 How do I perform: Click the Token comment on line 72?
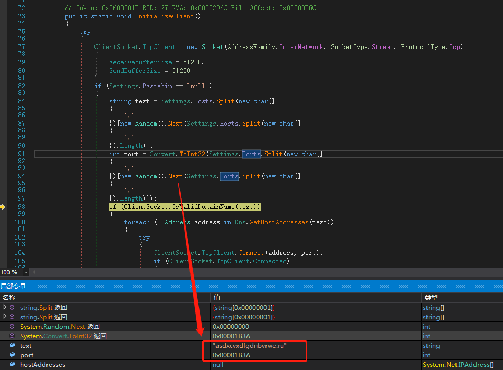pyautogui.click(x=190, y=8)
